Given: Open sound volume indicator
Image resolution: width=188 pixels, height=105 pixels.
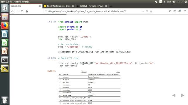Looking at the screenshot, I should click(174, 2).
